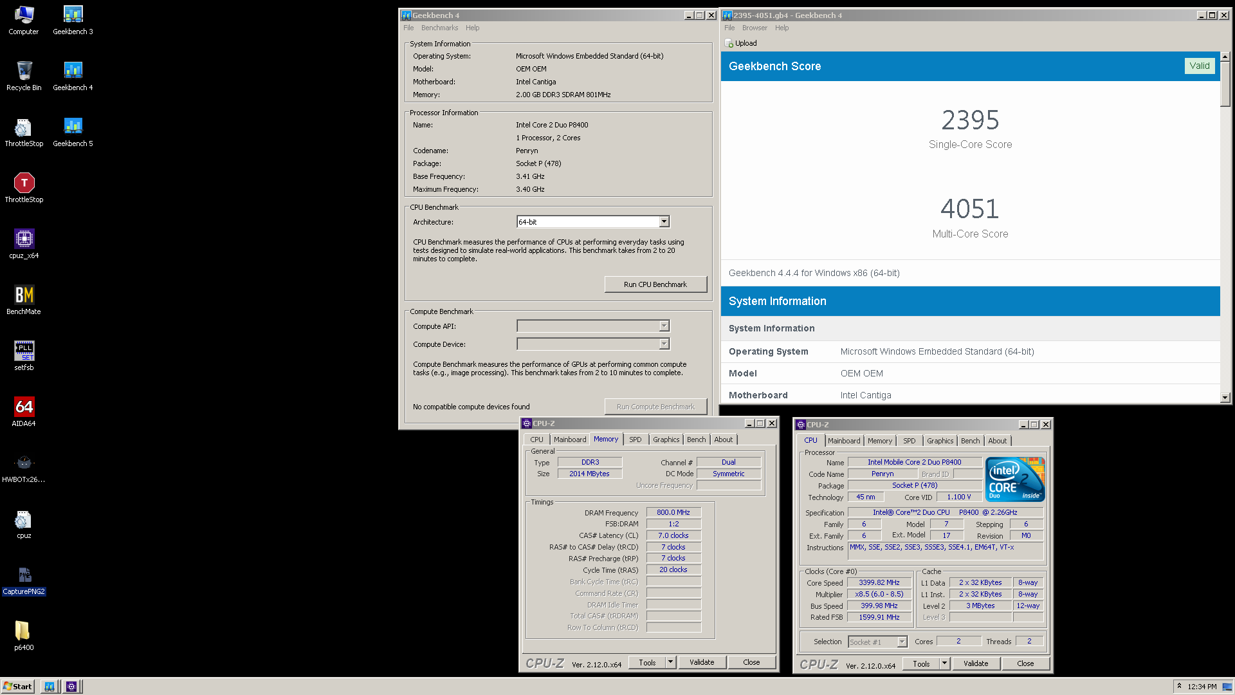Open Tools dropdown arrow in CPU-Z CPU window
Image resolution: width=1235 pixels, height=695 pixels.
tap(944, 663)
